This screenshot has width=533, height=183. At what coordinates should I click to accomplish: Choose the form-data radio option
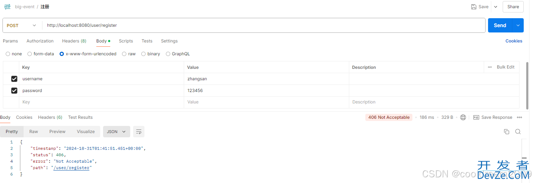29,54
